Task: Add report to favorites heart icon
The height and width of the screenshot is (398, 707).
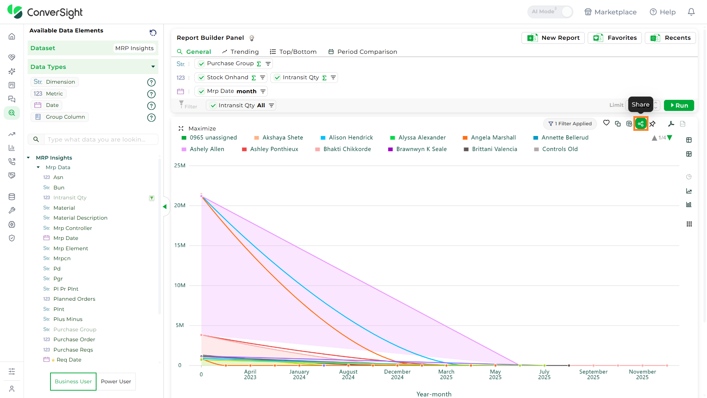Action: (x=606, y=123)
